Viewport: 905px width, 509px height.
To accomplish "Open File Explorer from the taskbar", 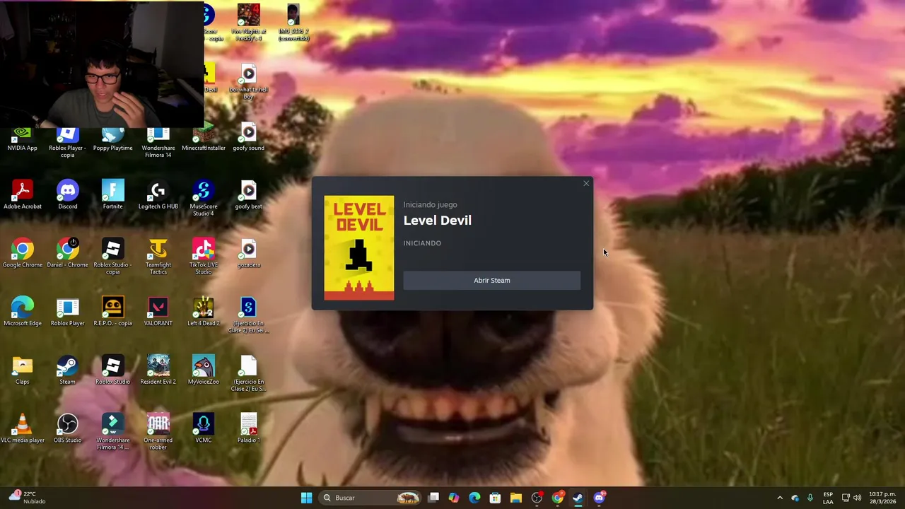I will (x=516, y=498).
